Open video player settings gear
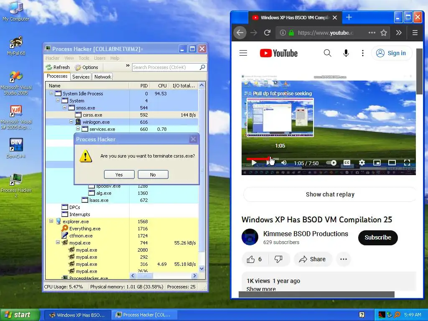 362,163
